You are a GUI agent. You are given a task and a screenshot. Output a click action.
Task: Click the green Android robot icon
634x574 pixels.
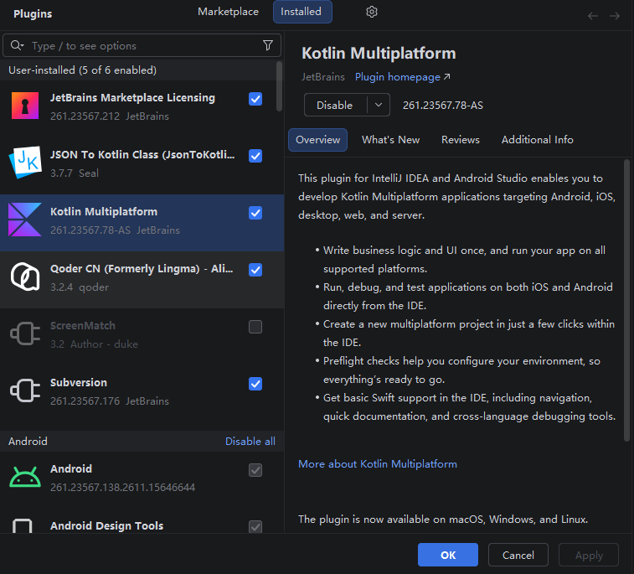(x=25, y=477)
